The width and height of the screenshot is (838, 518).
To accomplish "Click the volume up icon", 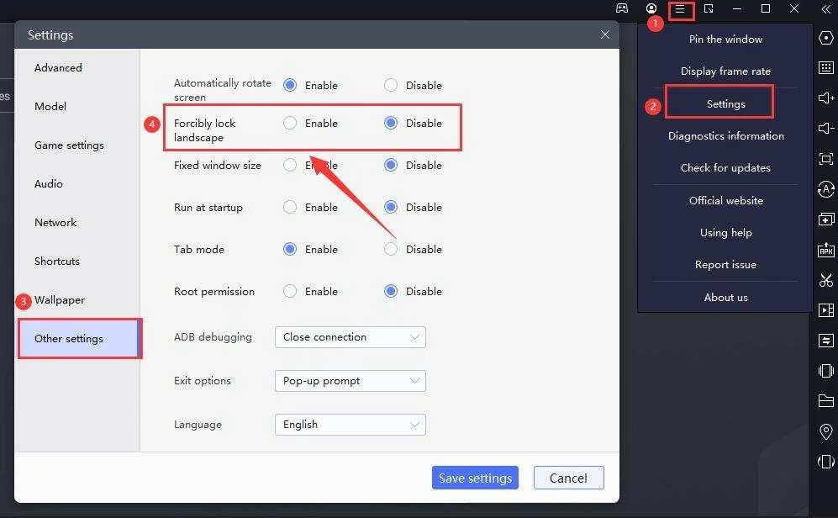I will pos(825,98).
